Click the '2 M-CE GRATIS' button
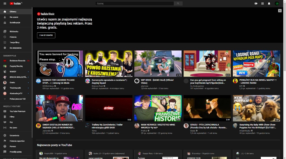The image size is (286, 159). click(x=46, y=35)
